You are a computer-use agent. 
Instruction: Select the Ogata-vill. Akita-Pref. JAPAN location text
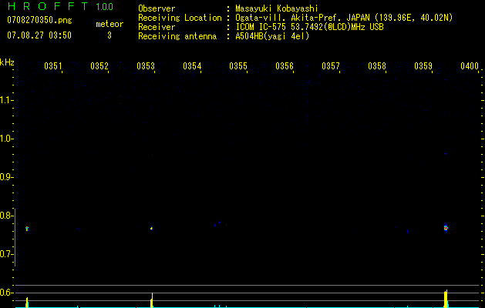344,18
